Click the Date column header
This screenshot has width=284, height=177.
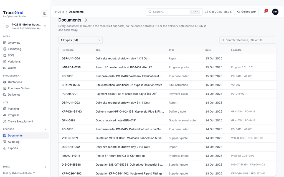point(208,50)
